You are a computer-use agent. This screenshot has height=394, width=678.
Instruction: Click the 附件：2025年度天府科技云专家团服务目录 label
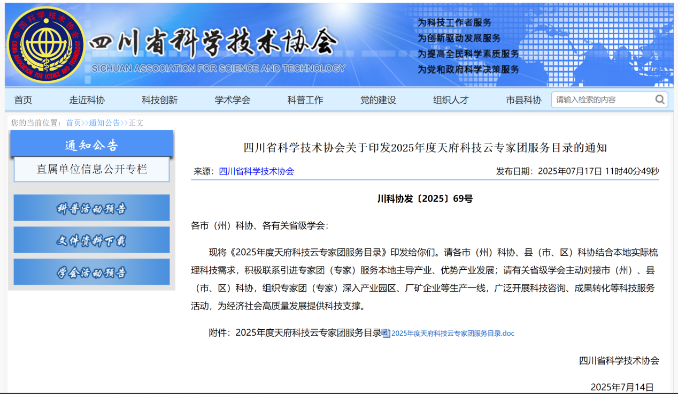click(x=295, y=333)
